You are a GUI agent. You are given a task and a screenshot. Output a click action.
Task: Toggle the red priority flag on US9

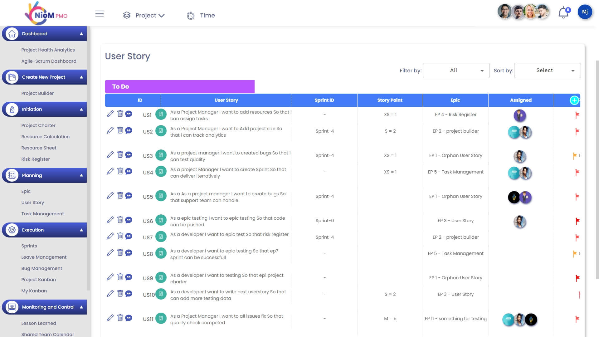(x=577, y=278)
